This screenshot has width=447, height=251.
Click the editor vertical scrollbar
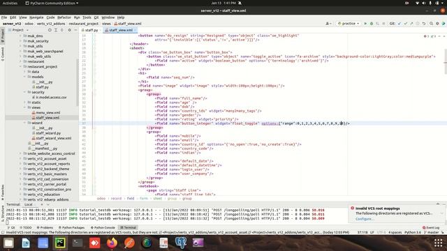[446, 61]
